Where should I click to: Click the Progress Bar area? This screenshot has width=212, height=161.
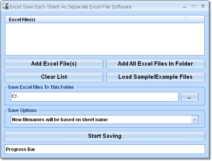pyautogui.click(x=105, y=149)
